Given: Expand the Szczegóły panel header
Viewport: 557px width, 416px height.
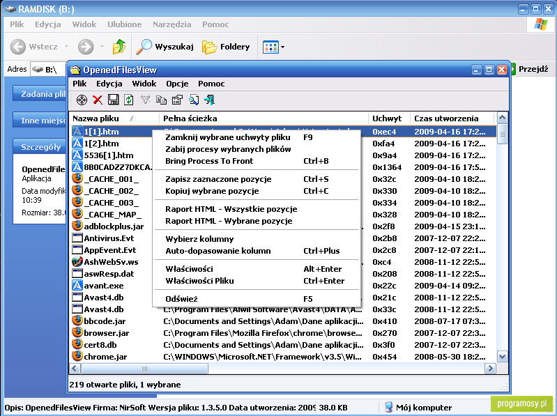Looking at the screenshot, I should 40,147.
